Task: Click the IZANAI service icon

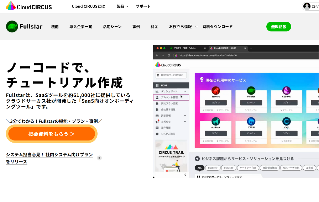Action: pyautogui.click(x=251, y=121)
